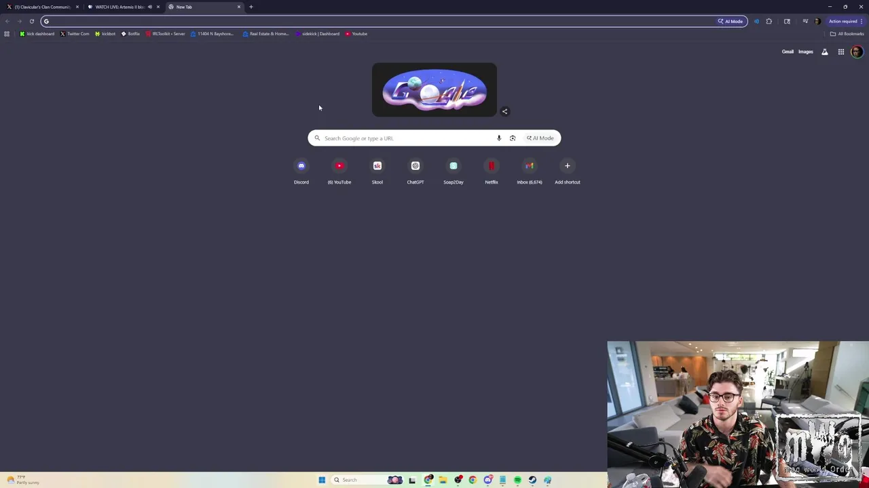869x488 pixels.
Task: Open the YouTube shortcut tile
Action: tap(339, 171)
